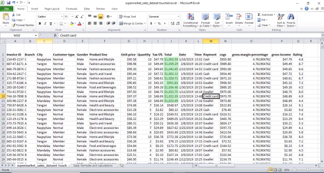Open Clear dropdown in Editing group

click(x=263, y=25)
